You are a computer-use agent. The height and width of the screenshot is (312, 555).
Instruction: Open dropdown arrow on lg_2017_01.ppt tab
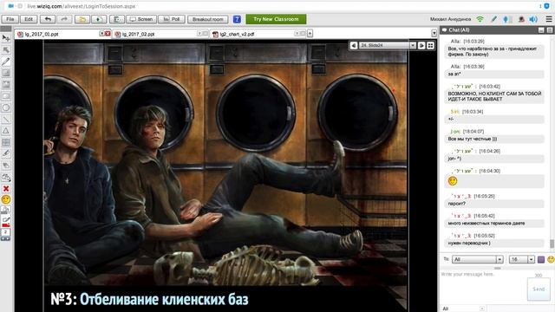pos(102,33)
